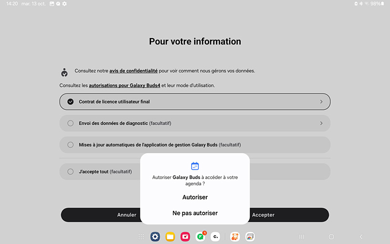Tap Ne pas autoriser in the dialog
The image size is (390, 244).
pos(195,213)
